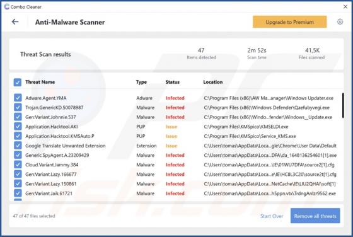Click Start Over link

[272, 216]
